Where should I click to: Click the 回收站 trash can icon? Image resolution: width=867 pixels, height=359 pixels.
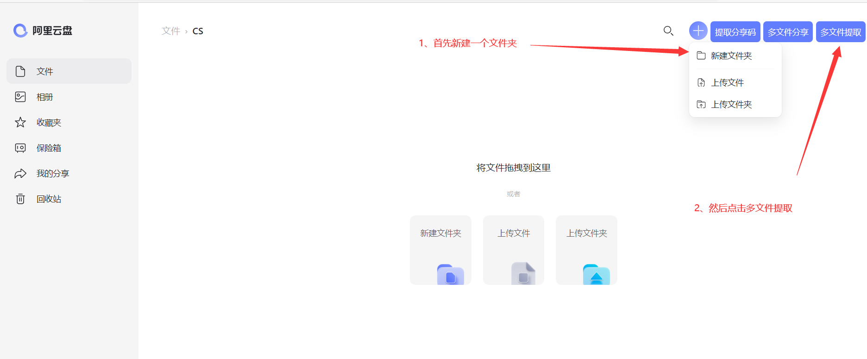(20, 199)
